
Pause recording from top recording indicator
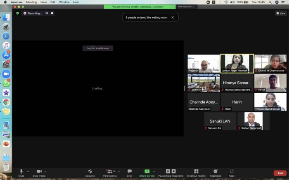(46, 13)
